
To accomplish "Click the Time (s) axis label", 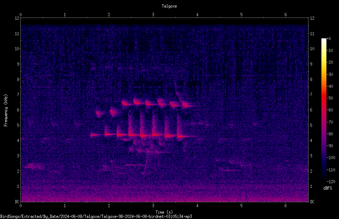I will tap(164, 212).
